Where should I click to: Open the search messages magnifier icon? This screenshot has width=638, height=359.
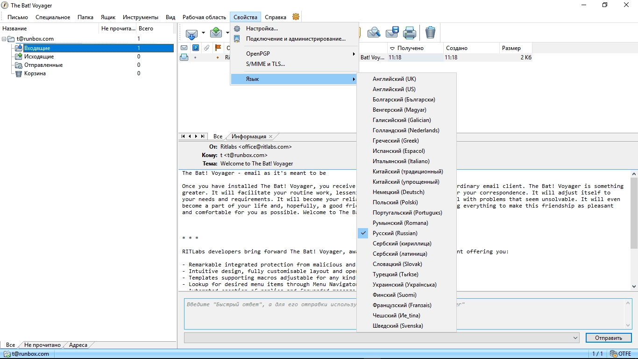(x=374, y=33)
